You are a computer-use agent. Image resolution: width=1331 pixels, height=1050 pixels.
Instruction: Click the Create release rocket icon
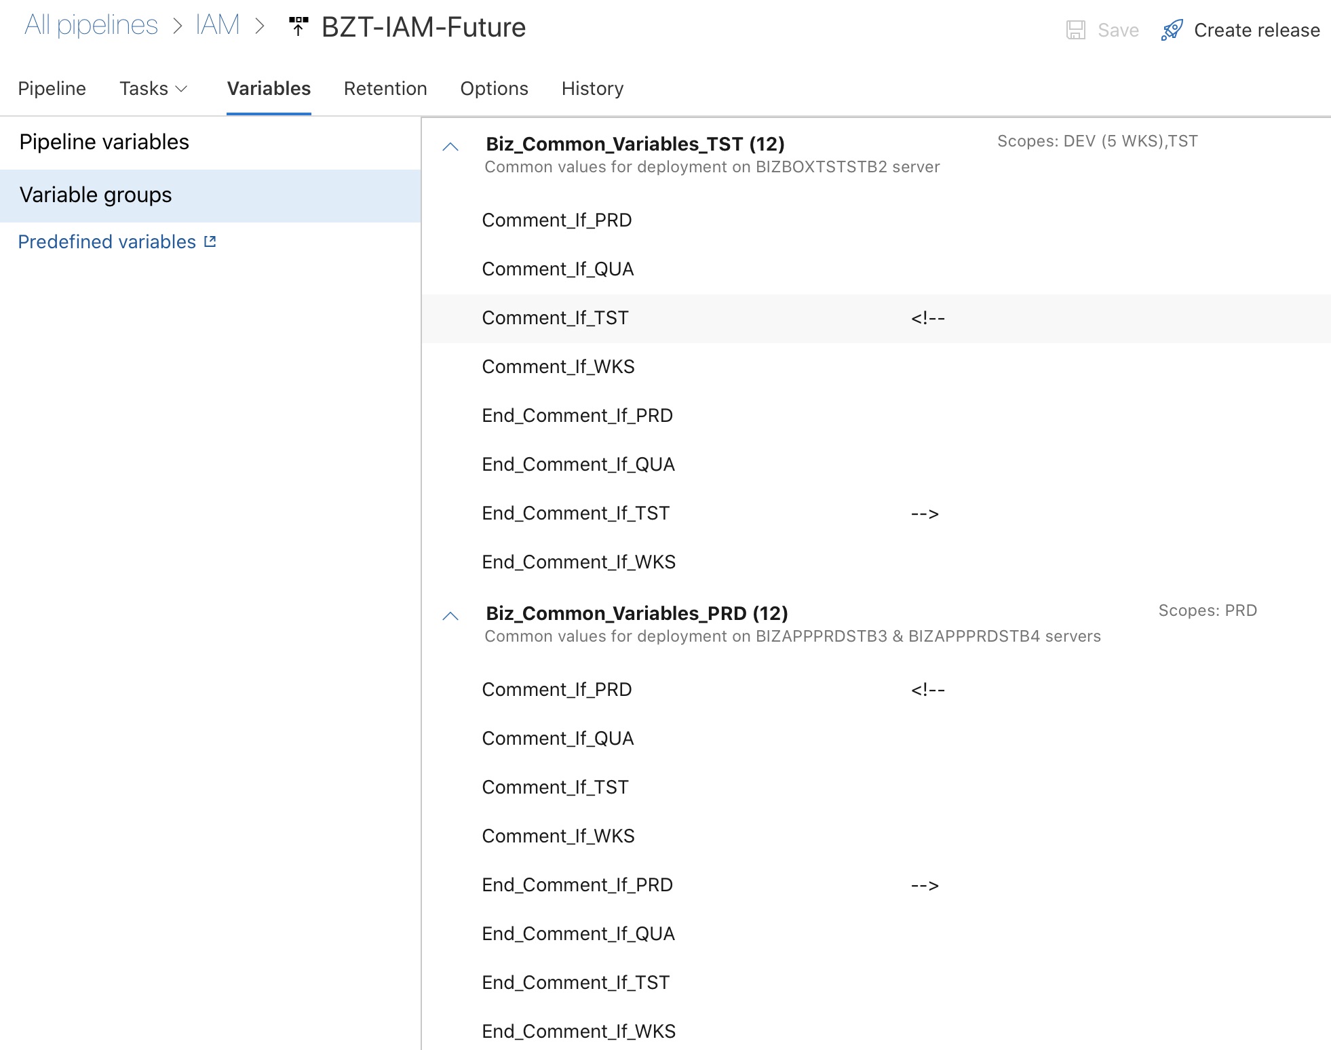click(x=1172, y=30)
